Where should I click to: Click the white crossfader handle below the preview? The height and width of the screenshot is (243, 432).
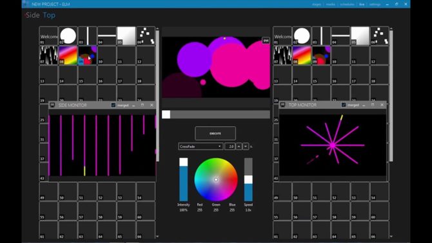pyautogui.click(x=166, y=114)
